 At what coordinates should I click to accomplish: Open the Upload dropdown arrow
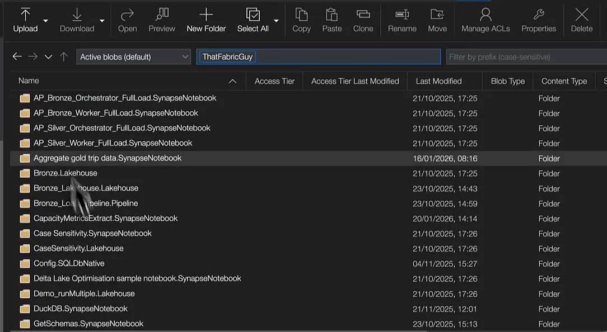(46, 21)
